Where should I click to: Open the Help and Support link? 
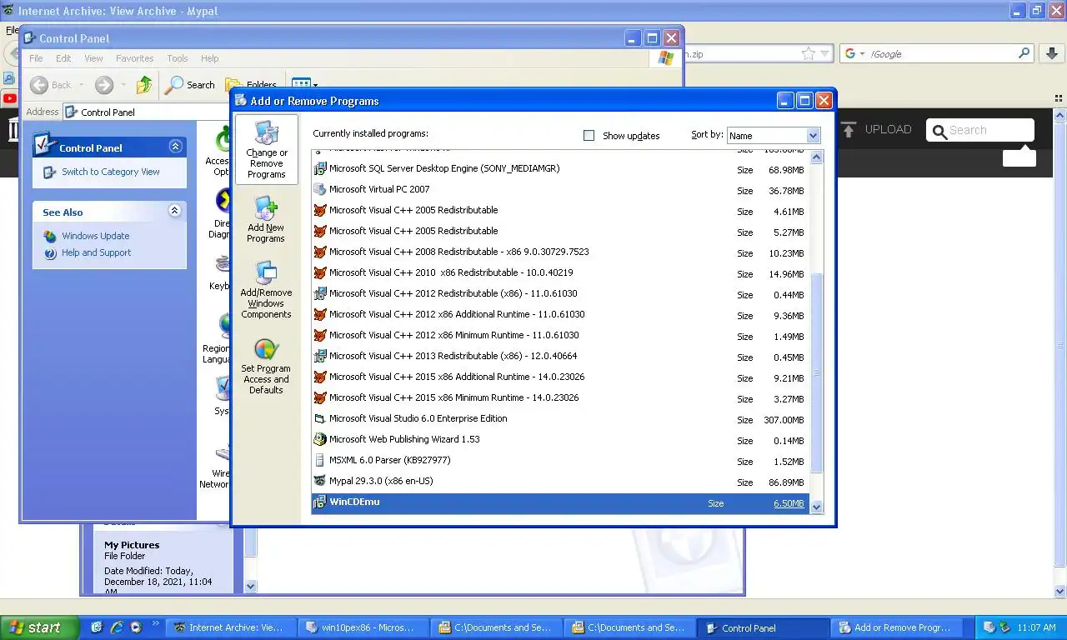coord(96,252)
